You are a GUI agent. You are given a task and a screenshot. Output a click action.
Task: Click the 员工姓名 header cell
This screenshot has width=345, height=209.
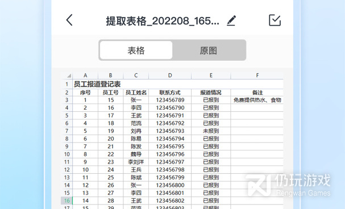tap(136, 93)
